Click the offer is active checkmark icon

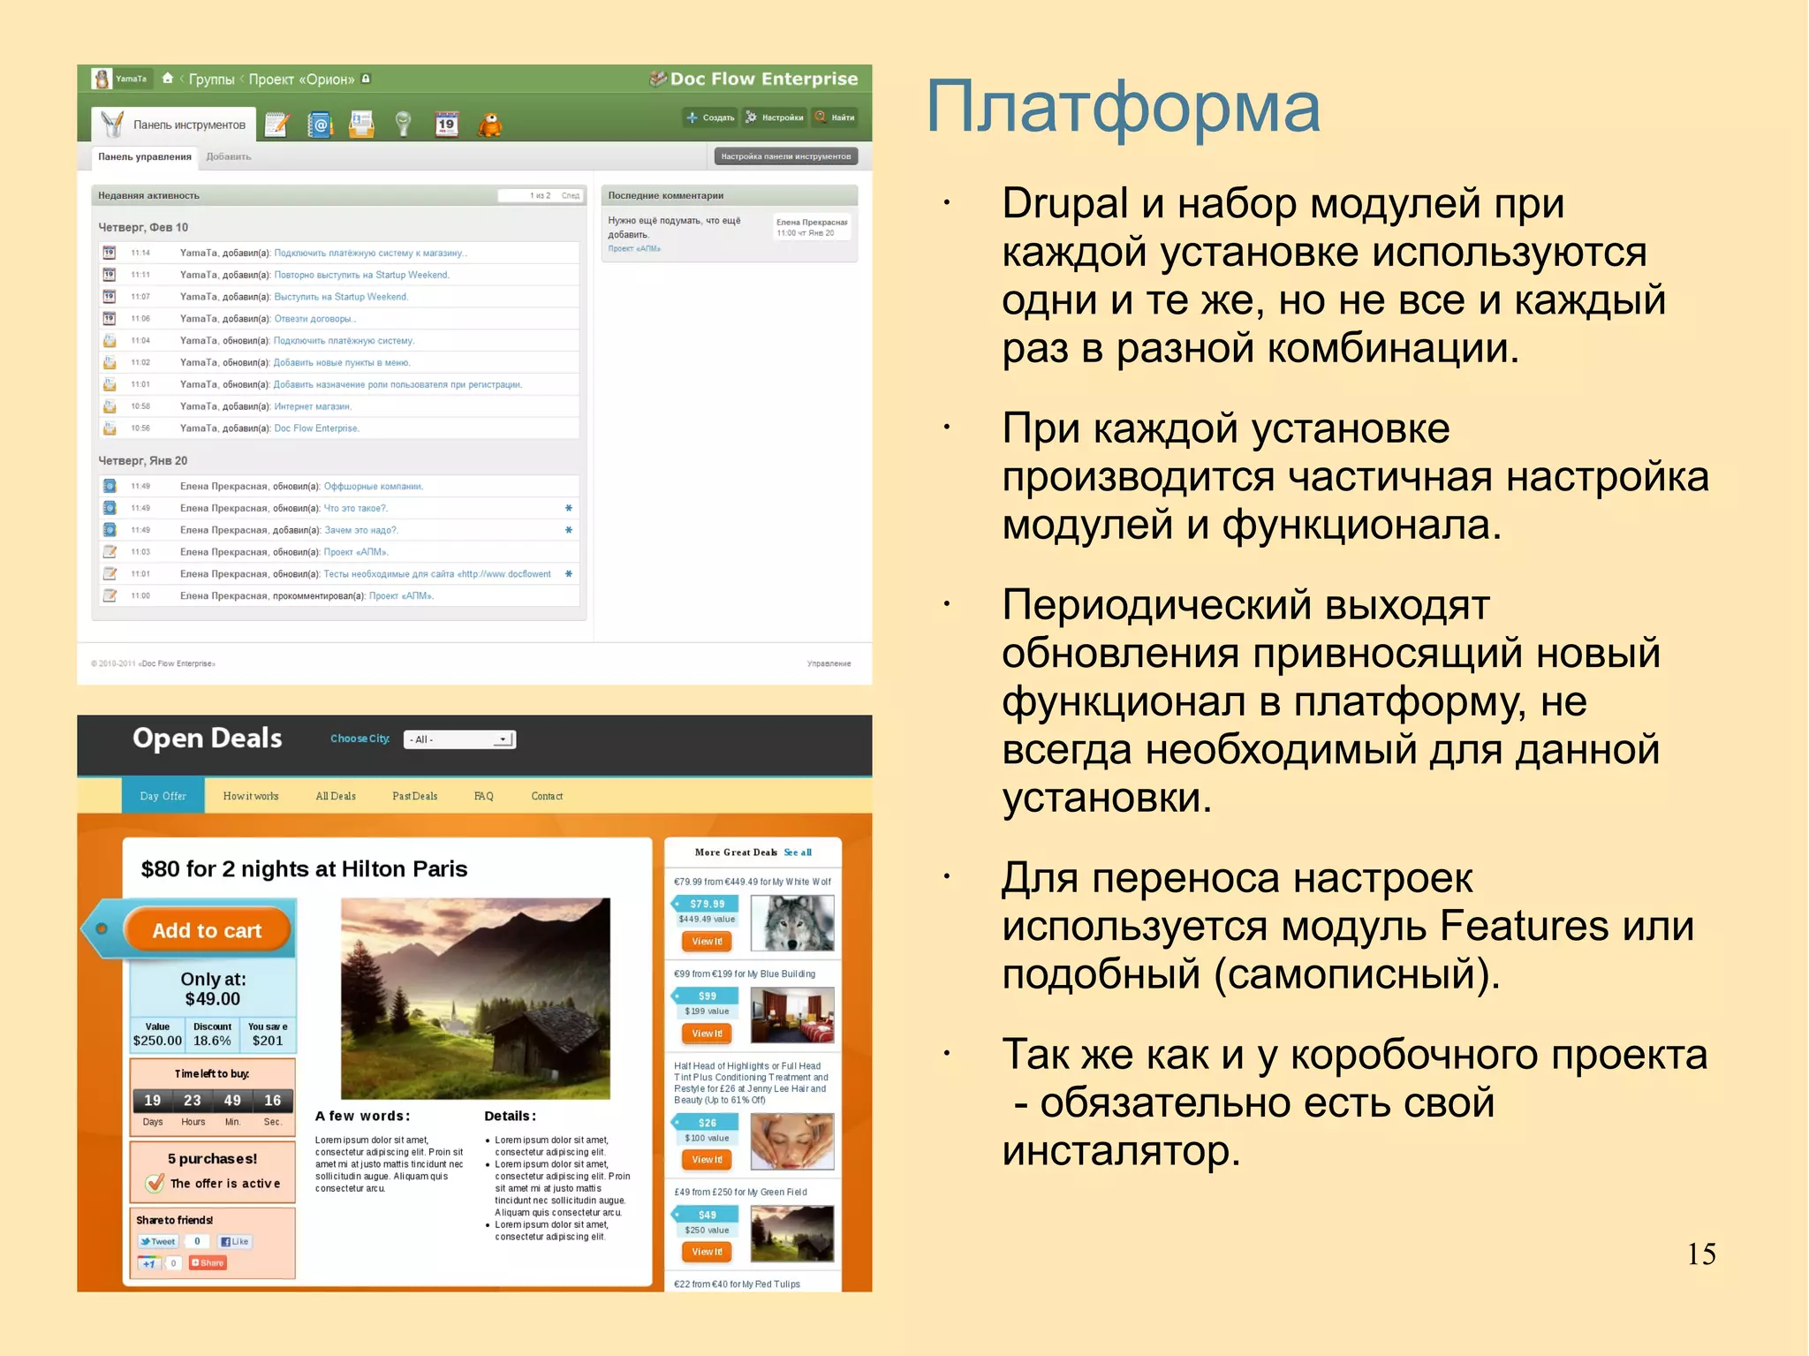(x=155, y=1183)
